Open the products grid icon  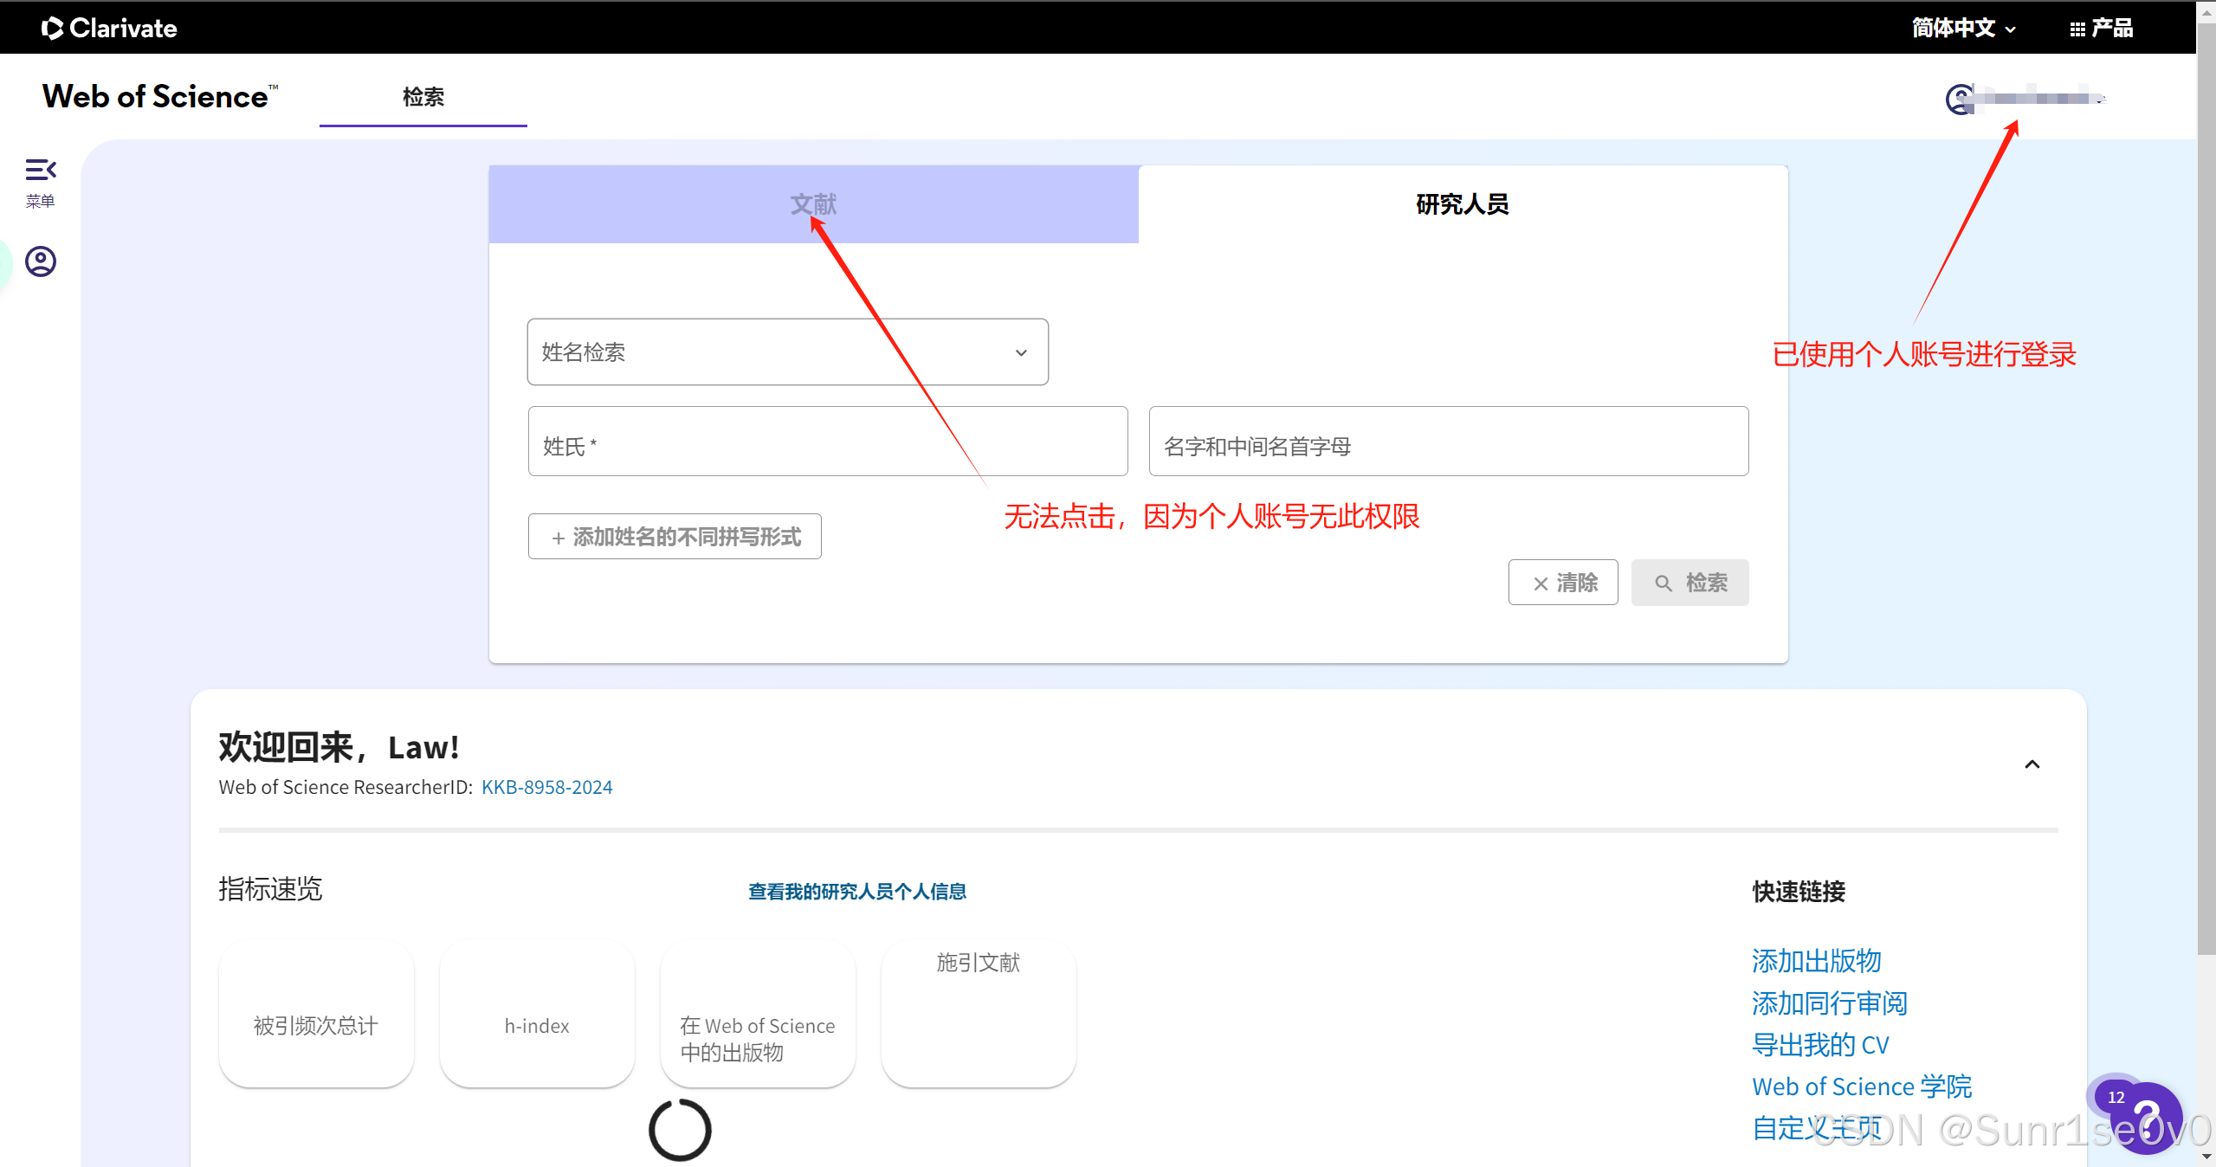(x=2077, y=29)
